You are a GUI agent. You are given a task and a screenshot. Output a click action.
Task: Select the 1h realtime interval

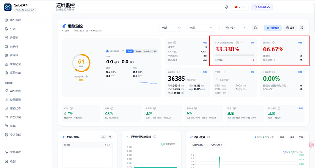coord(155,51)
